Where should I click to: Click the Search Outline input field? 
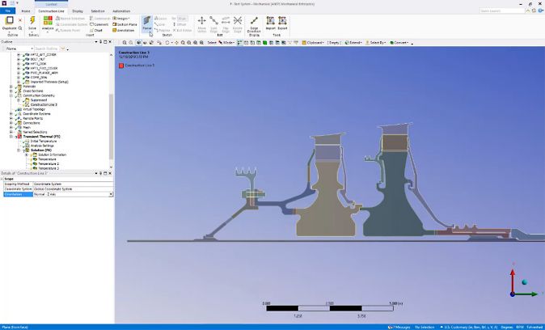click(x=47, y=49)
